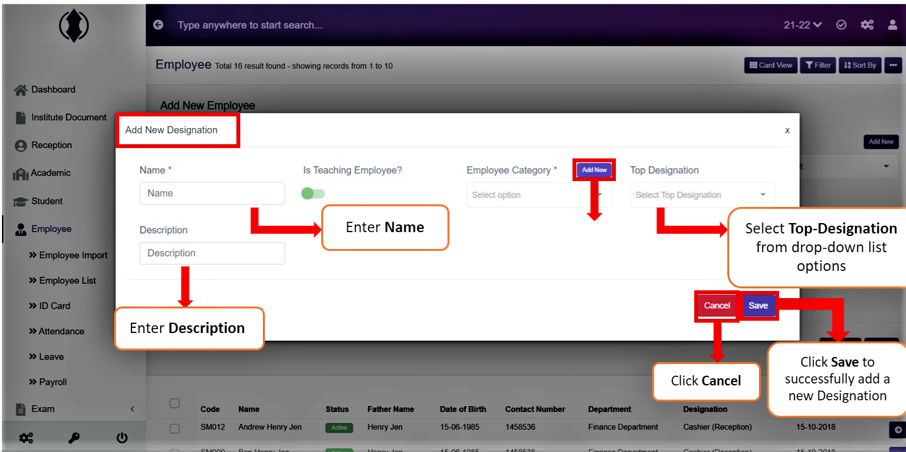Open the gears settings icon at the sidebar bottom
Screen dimensions: 906x452
click(x=26, y=438)
